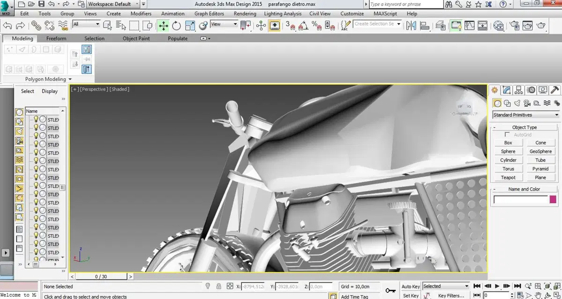The height and width of the screenshot is (299, 562).
Task: Click the Key Filters... button
Action: click(x=450, y=296)
